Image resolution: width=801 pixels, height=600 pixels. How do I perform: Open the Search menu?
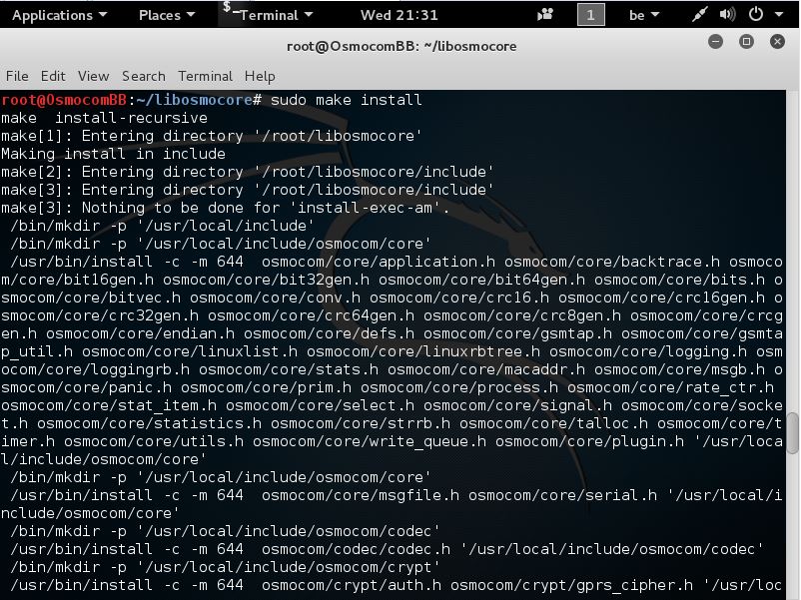coord(144,76)
